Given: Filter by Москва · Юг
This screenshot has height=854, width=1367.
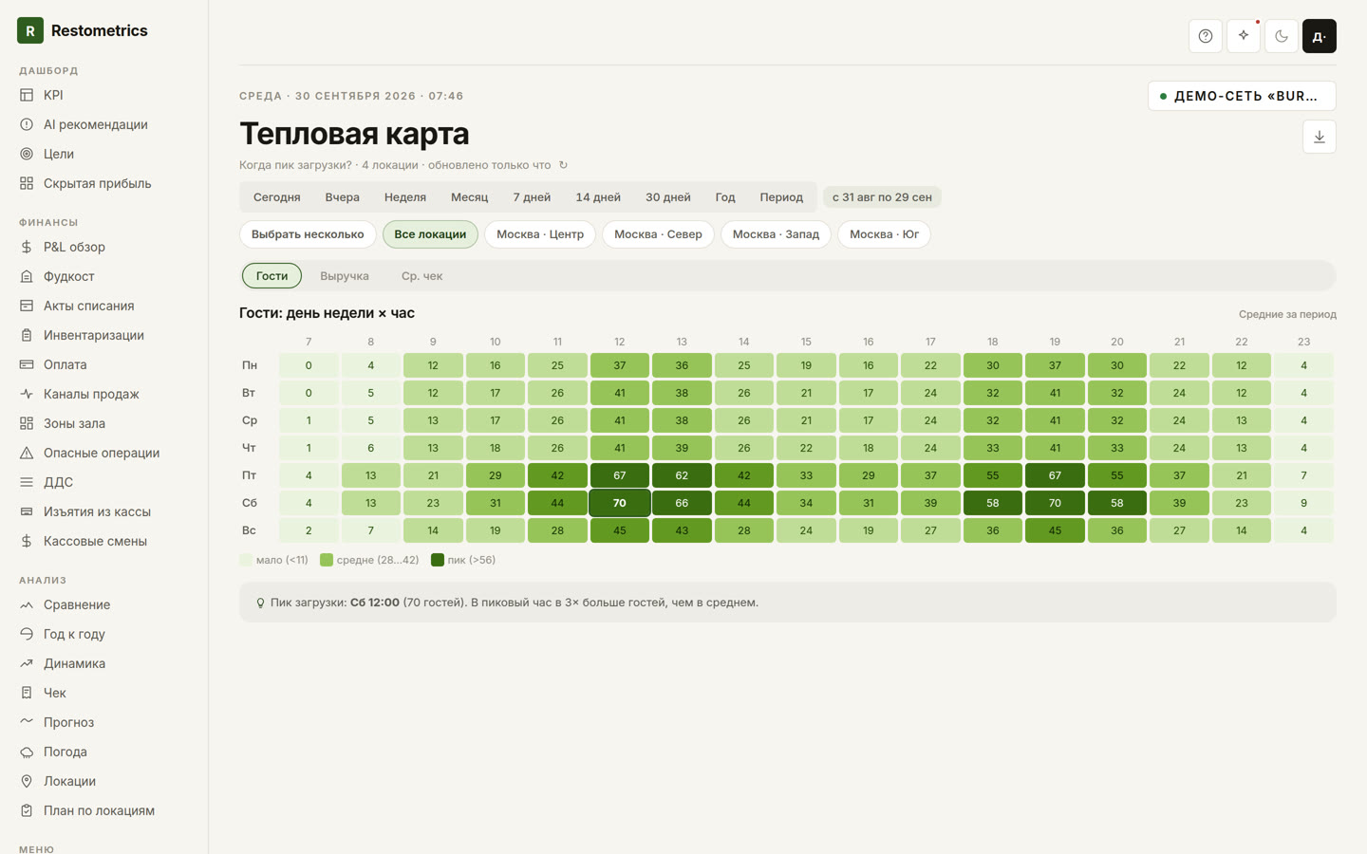Looking at the screenshot, I should (x=884, y=234).
